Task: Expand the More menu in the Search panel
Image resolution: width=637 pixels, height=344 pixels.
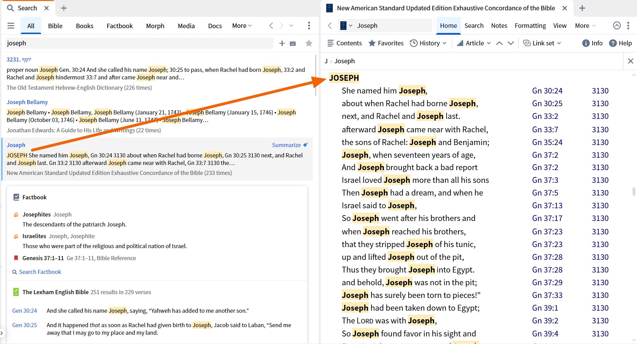Action: coord(242,26)
